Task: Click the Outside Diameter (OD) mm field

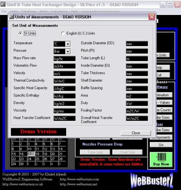Action: click(x=137, y=44)
